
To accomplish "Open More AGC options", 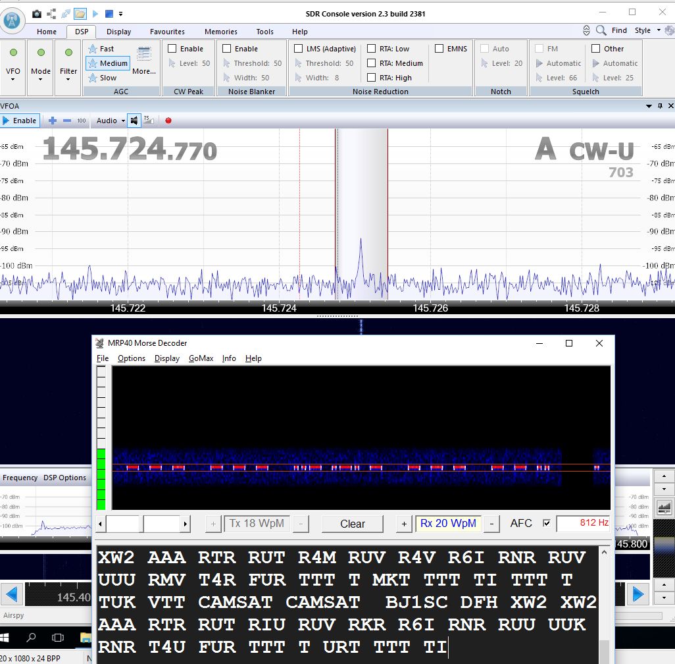I will click(144, 61).
